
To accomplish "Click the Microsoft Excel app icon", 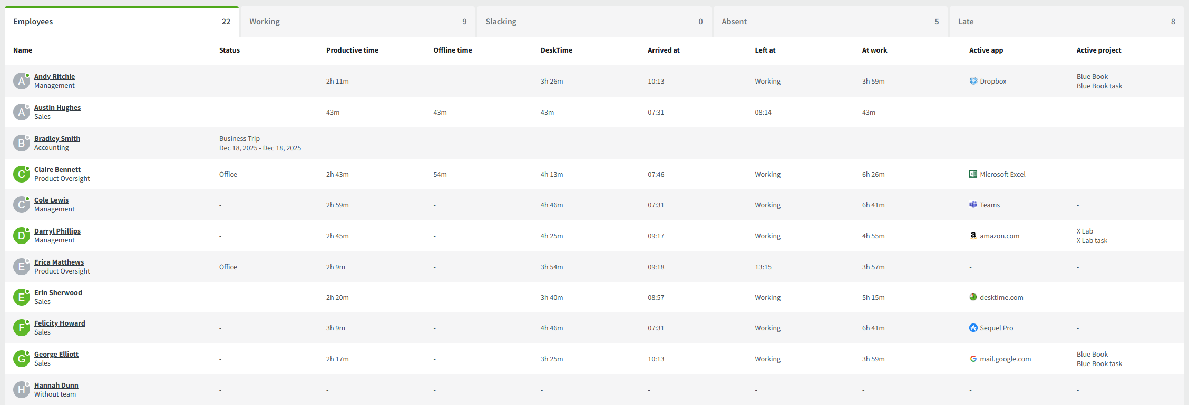I will point(973,174).
